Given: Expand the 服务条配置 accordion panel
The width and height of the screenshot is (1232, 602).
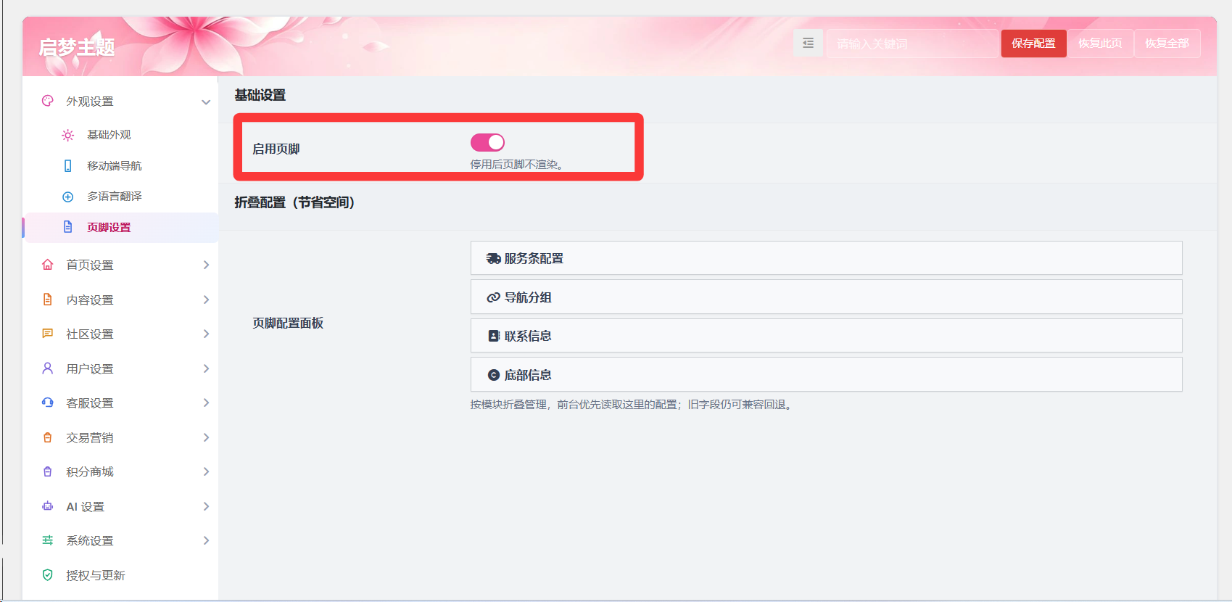Looking at the screenshot, I should tap(826, 258).
